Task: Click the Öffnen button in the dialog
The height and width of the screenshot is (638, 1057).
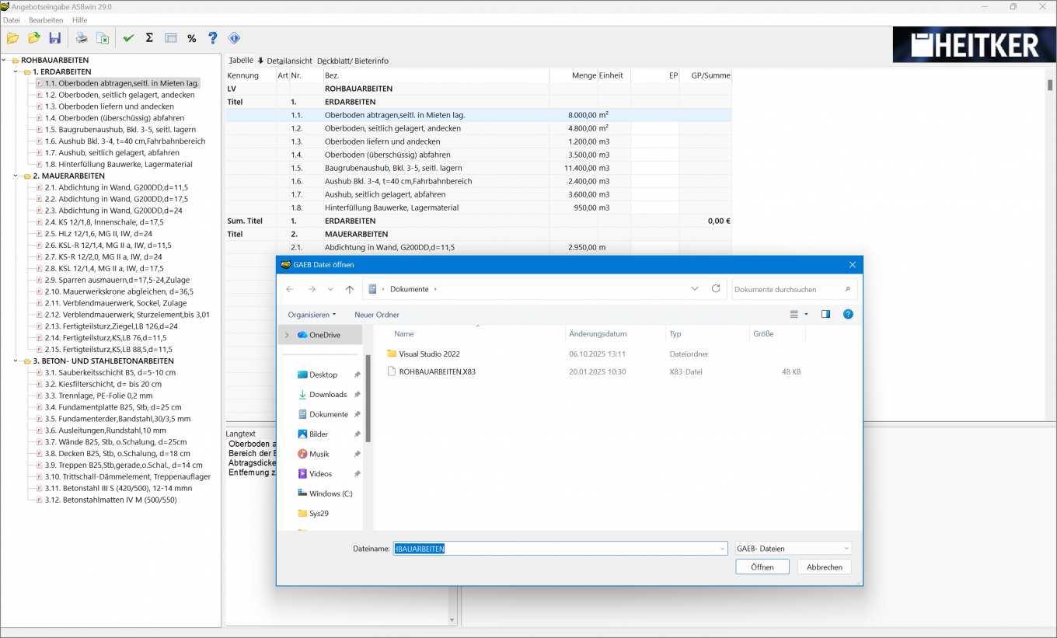Action: pyautogui.click(x=762, y=567)
